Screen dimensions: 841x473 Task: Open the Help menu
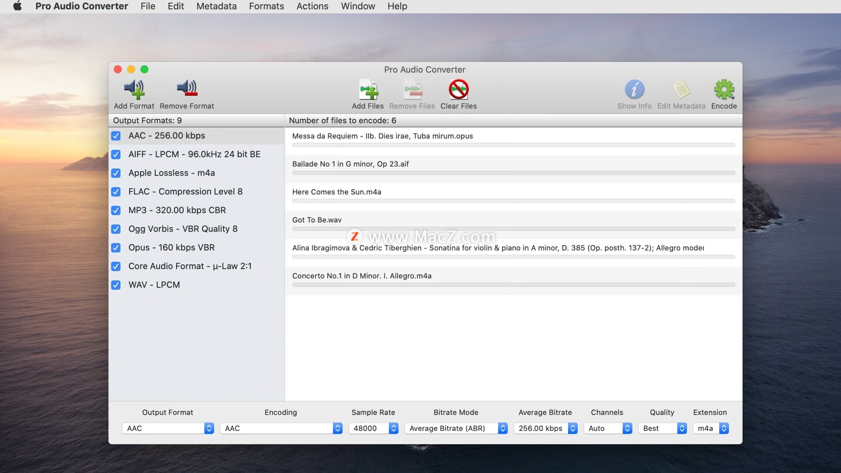[397, 6]
